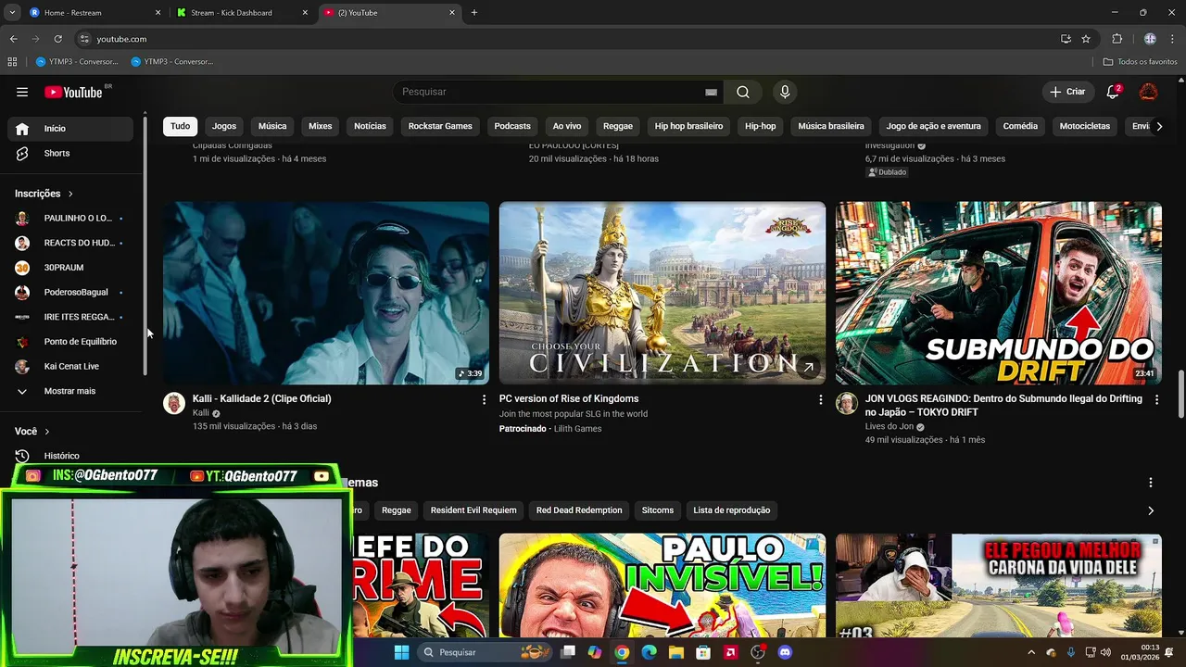Image resolution: width=1186 pixels, height=667 pixels.
Task: Open PAULINHO O LO... subscription
Action: [x=70, y=219]
